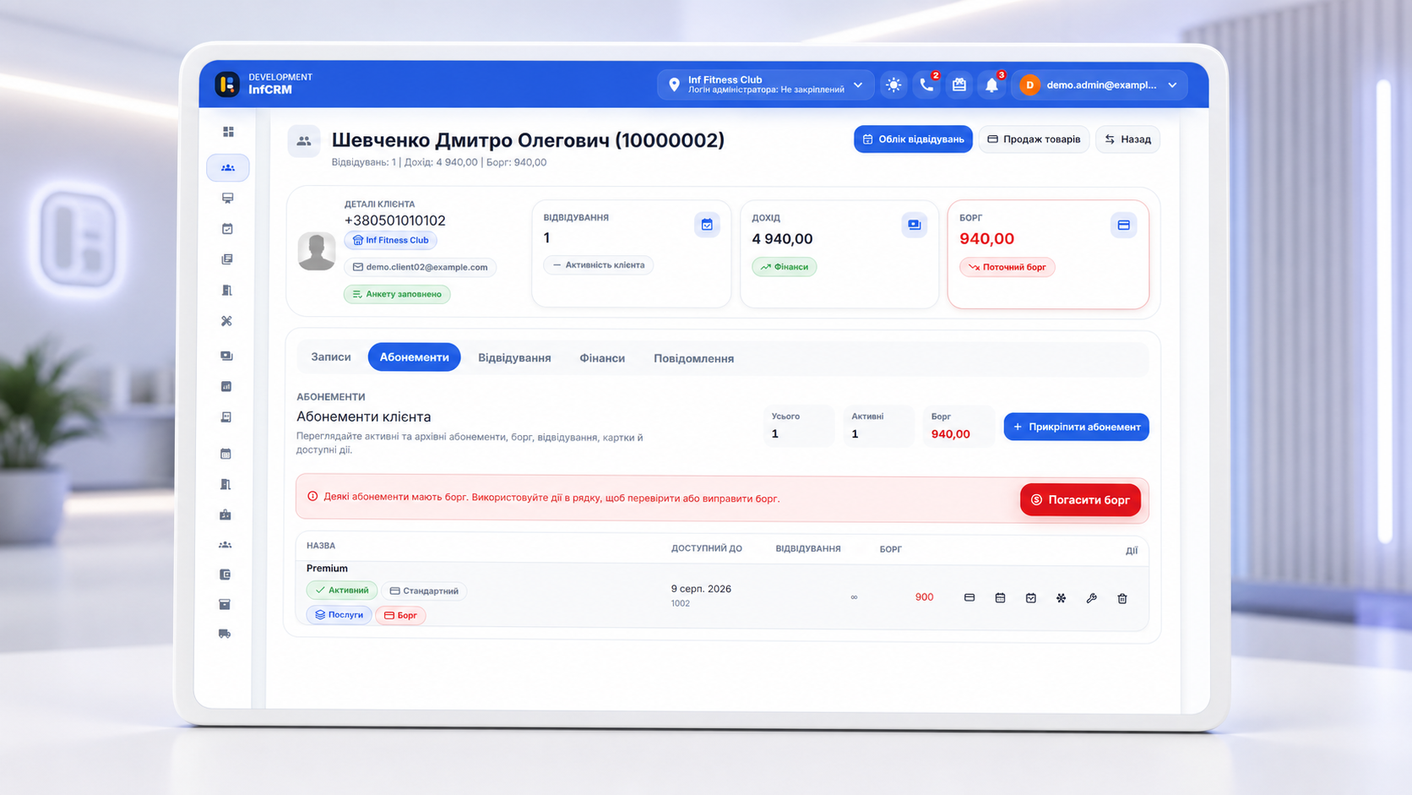Open the crossed tools sidebar icon
The image size is (1412, 795).
click(x=226, y=321)
